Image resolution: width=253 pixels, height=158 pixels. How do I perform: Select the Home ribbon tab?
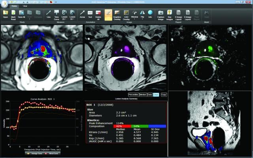(x=14, y=6)
